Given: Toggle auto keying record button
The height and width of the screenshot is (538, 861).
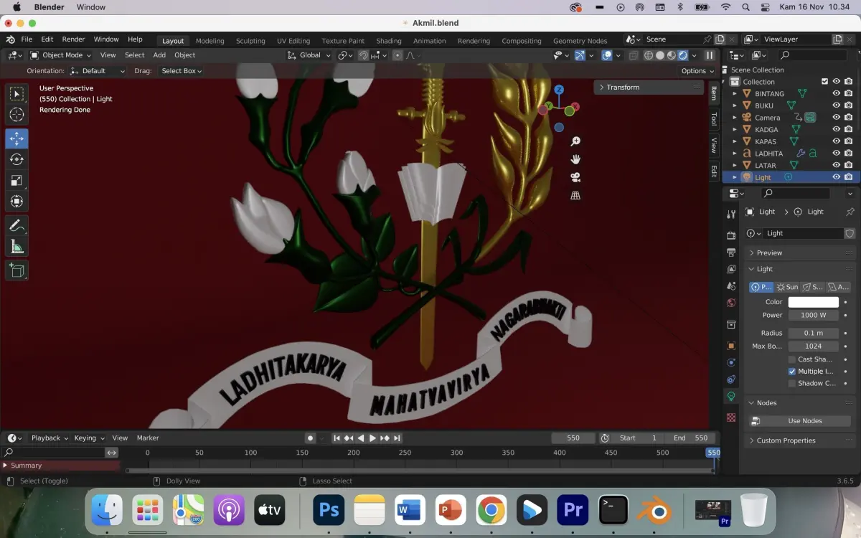Looking at the screenshot, I should (x=310, y=438).
